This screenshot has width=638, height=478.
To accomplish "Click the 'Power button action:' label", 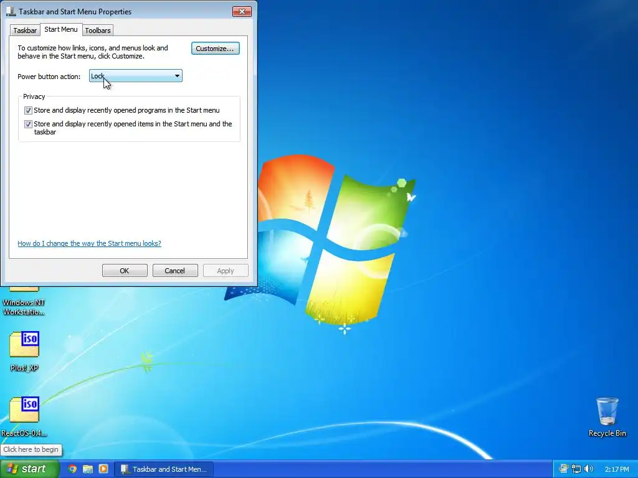I will [49, 77].
